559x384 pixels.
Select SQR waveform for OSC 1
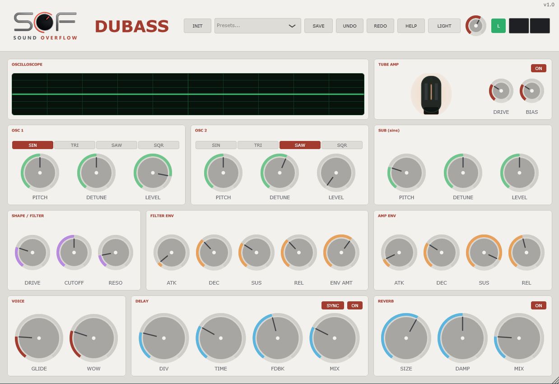click(x=158, y=145)
